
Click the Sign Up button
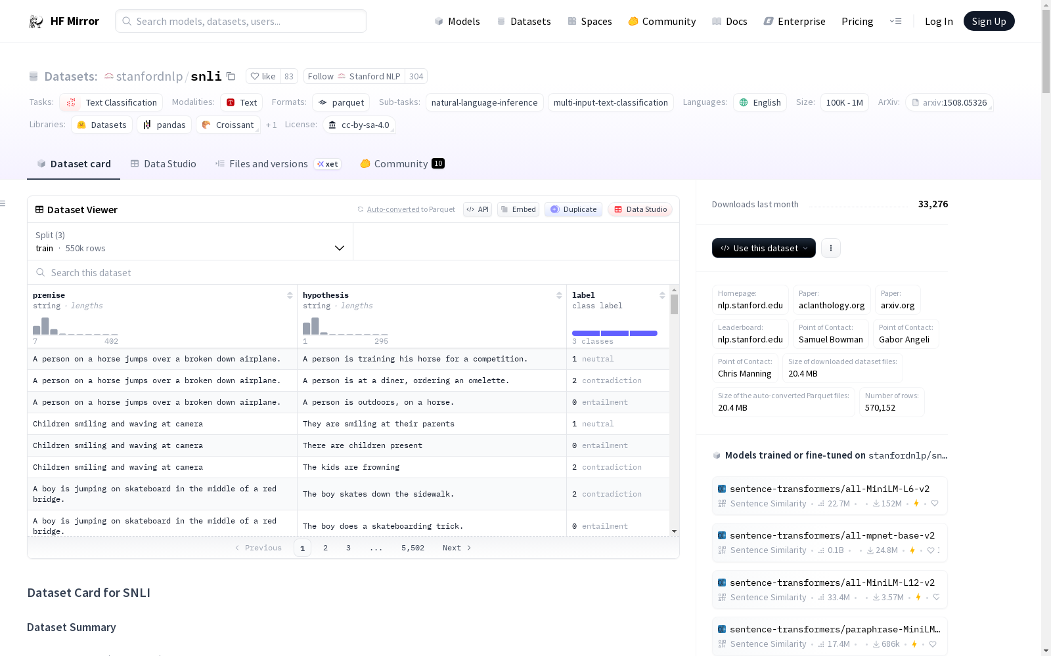coord(989,21)
